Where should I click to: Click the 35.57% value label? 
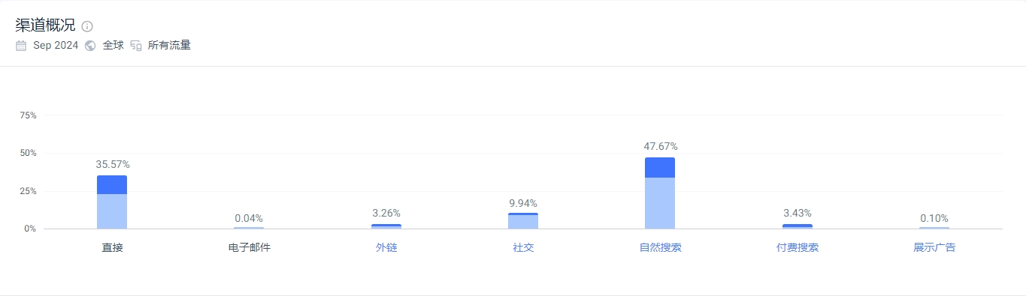(112, 164)
